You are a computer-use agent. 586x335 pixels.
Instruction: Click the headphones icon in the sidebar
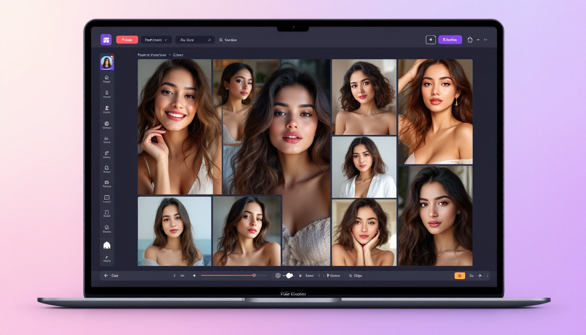pos(107,212)
